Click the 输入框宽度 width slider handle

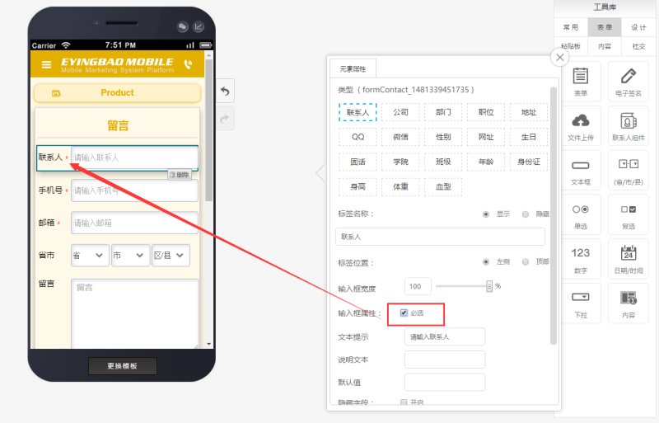click(x=489, y=286)
